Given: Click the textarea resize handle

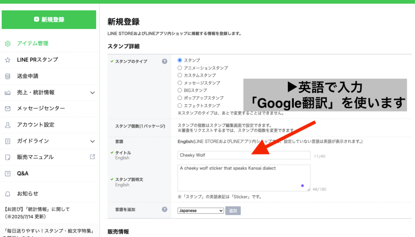Looking at the screenshot, I should pos(308,189).
